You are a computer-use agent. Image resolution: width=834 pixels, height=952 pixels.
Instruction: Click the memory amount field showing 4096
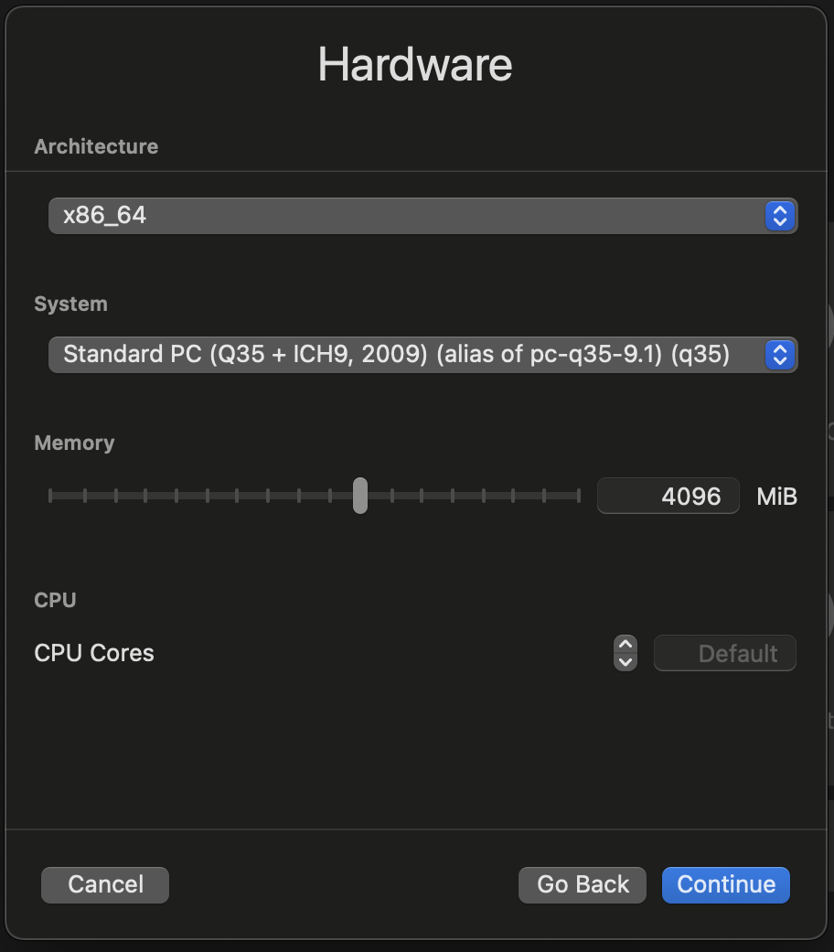tap(668, 496)
